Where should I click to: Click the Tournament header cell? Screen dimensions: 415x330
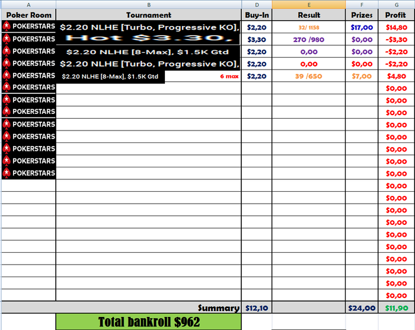(x=149, y=15)
